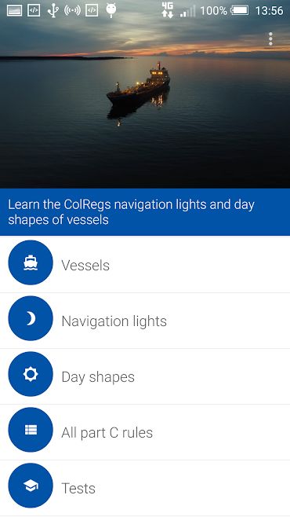
Task: Go to the Tests section
Action: pyautogui.click(x=145, y=488)
